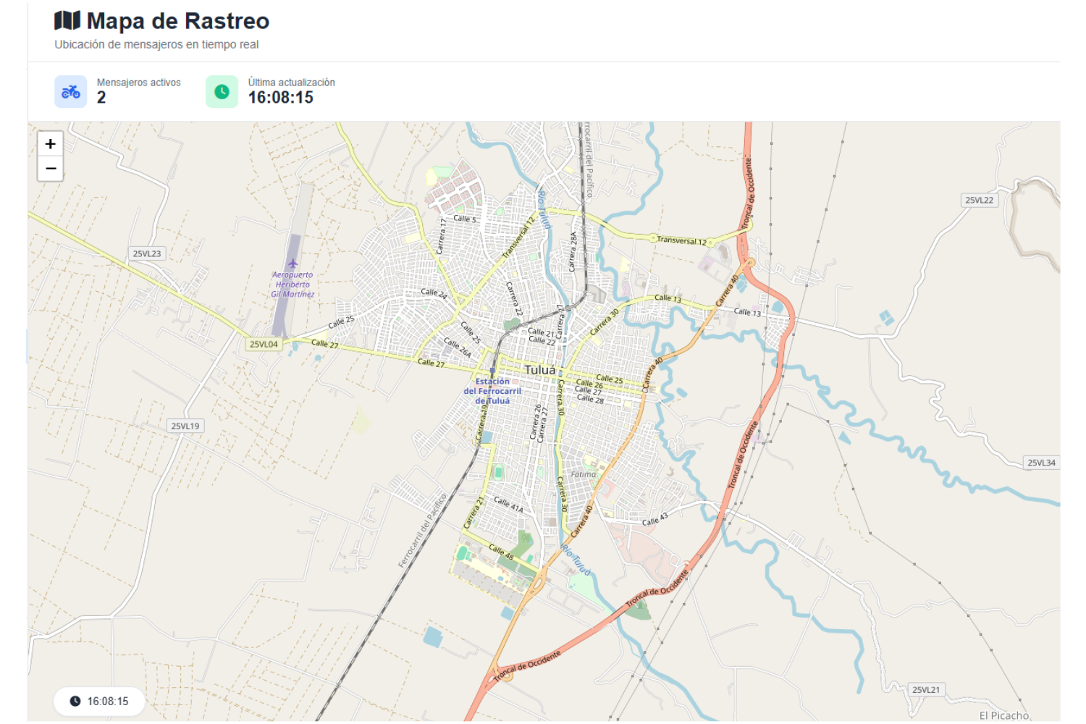Image resolution: width=1086 pixels, height=724 pixels.
Task: Click the Ubicación de mensajeros en tiempo real subtitle
Action: pos(156,44)
